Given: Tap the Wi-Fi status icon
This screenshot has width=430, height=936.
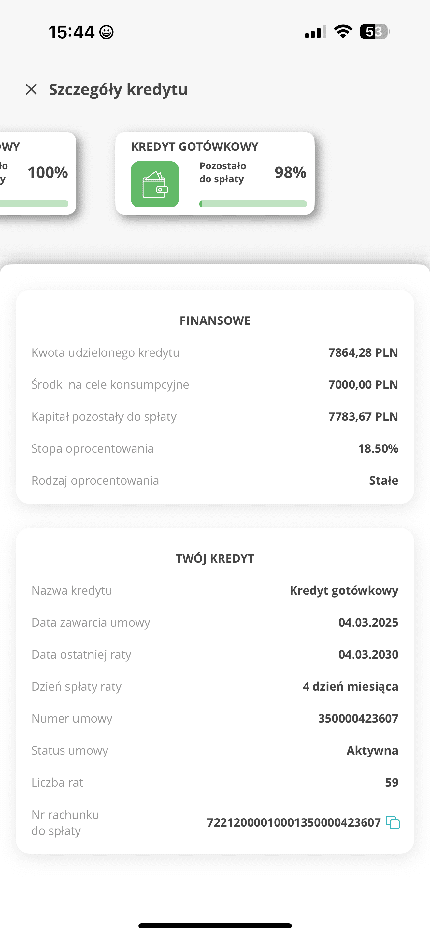Looking at the screenshot, I should pos(343,32).
